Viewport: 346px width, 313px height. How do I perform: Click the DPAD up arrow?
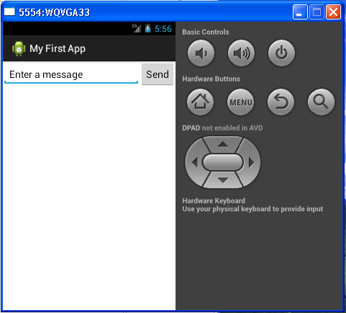(223, 144)
